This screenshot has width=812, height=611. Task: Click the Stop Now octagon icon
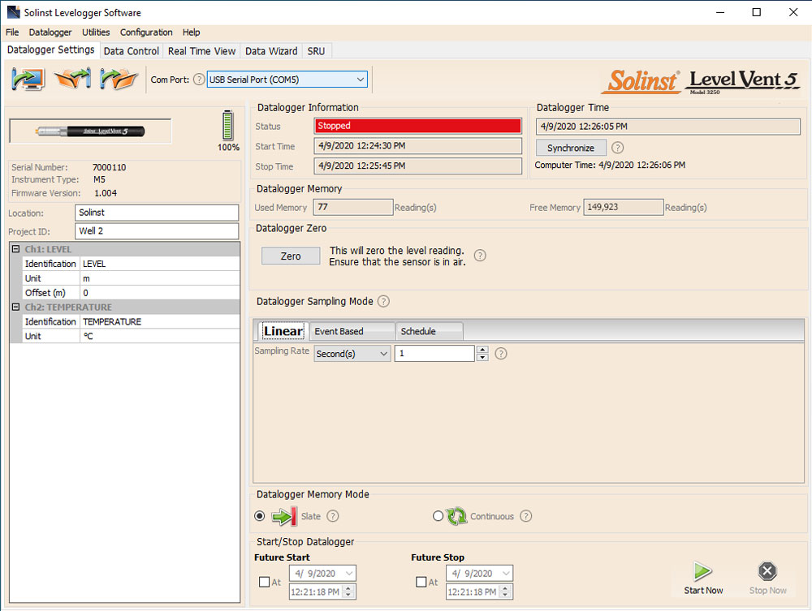tap(767, 571)
